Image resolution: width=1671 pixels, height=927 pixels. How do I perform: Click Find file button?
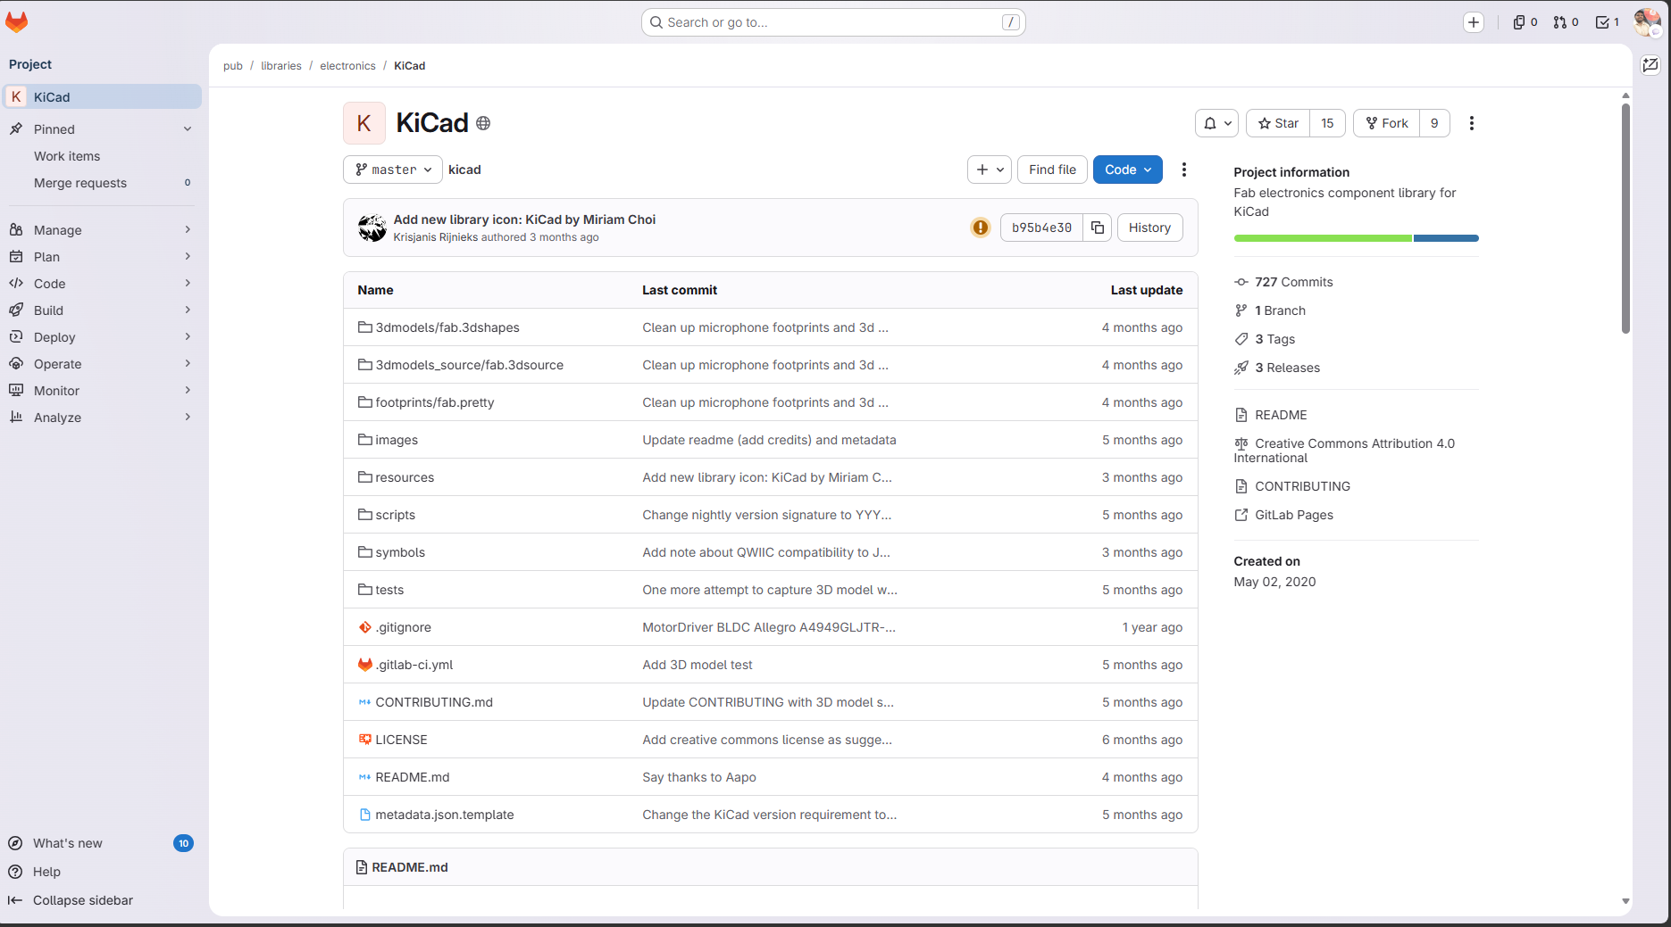coord(1052,170)
